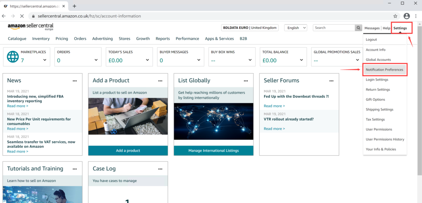This screenshot has width=422, height=203.
Task: Click the site padlock icon
Action: point(33,16)
